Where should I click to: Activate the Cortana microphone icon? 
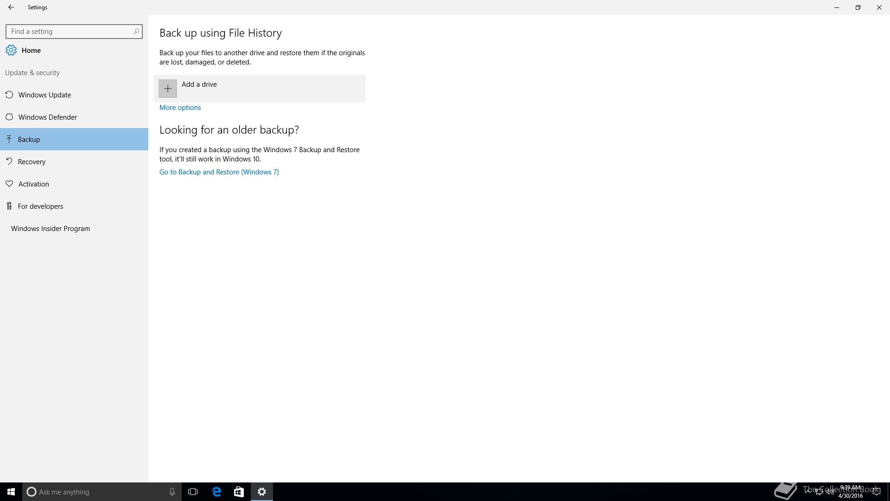pyautogui.click(x=172, y=492)
